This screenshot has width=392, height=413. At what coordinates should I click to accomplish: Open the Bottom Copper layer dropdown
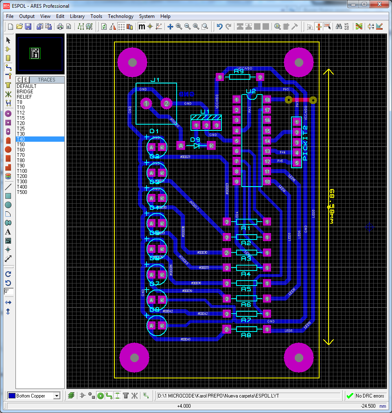tap(57, 395)
